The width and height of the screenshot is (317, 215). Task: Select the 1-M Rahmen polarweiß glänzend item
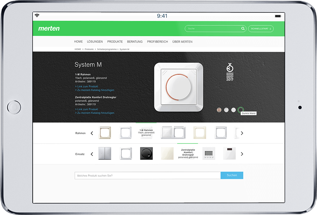[x=146, y=133]
